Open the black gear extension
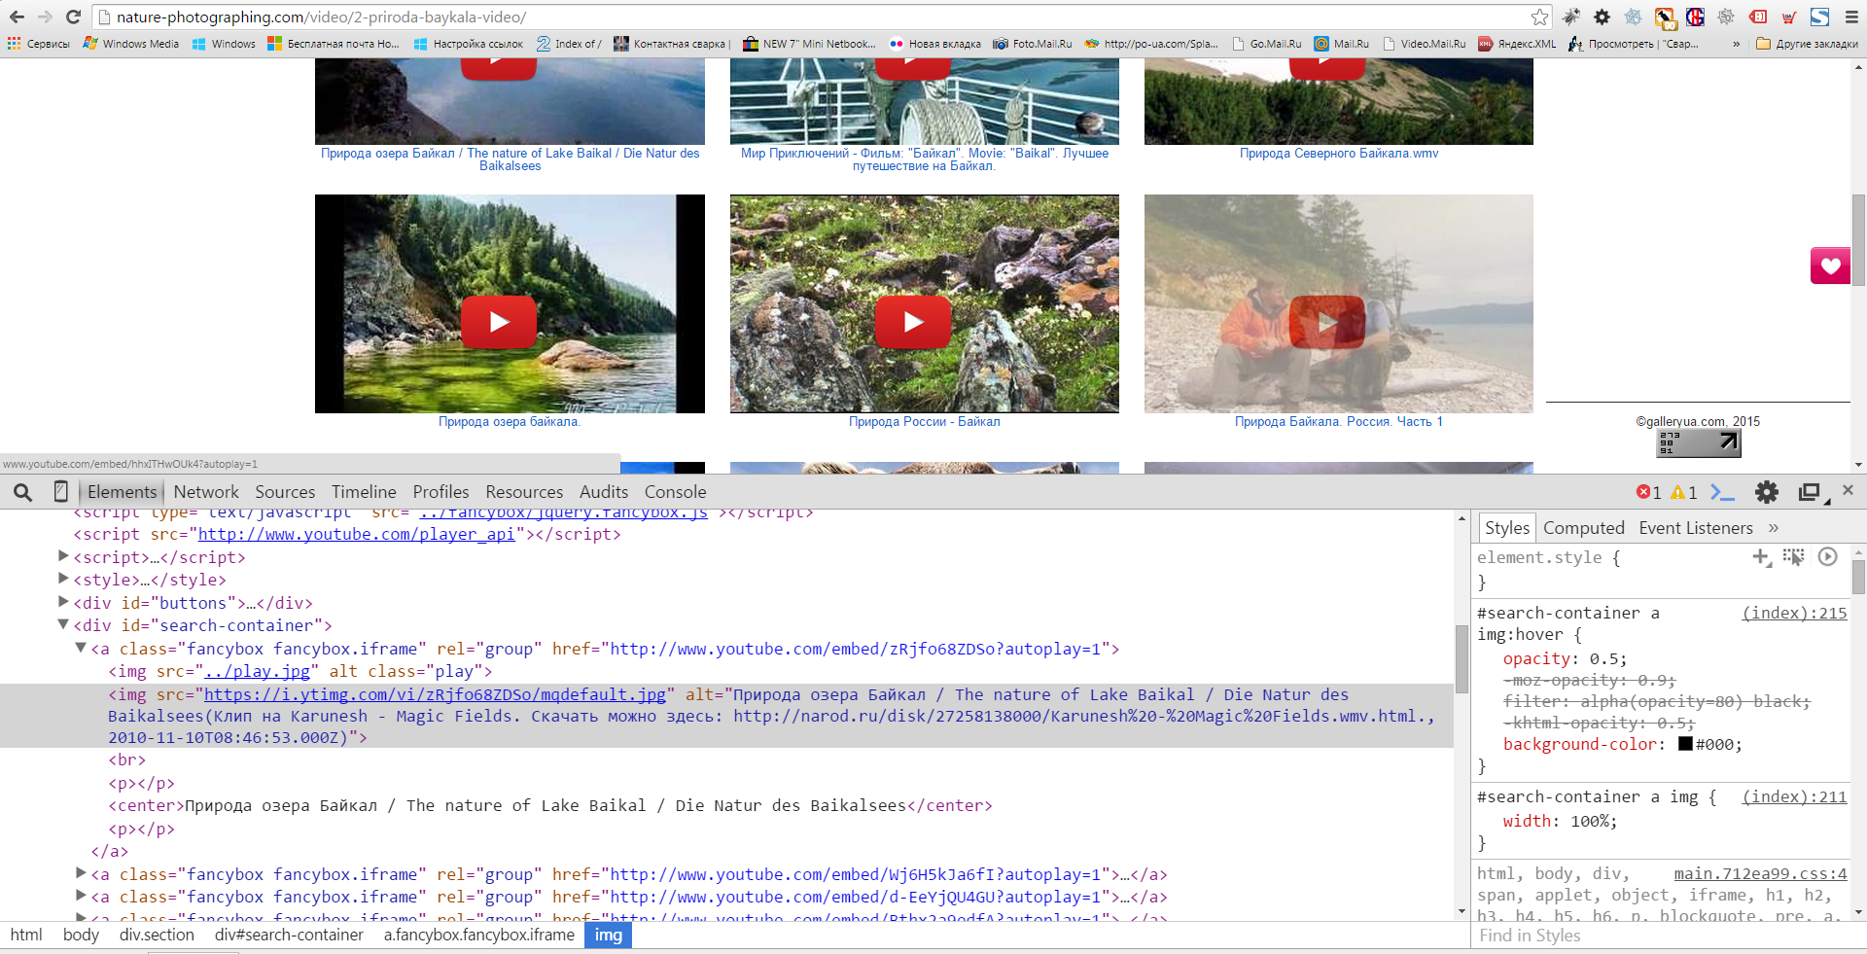The width and height of the screenshot is (1867, 954). (1603, 17)
